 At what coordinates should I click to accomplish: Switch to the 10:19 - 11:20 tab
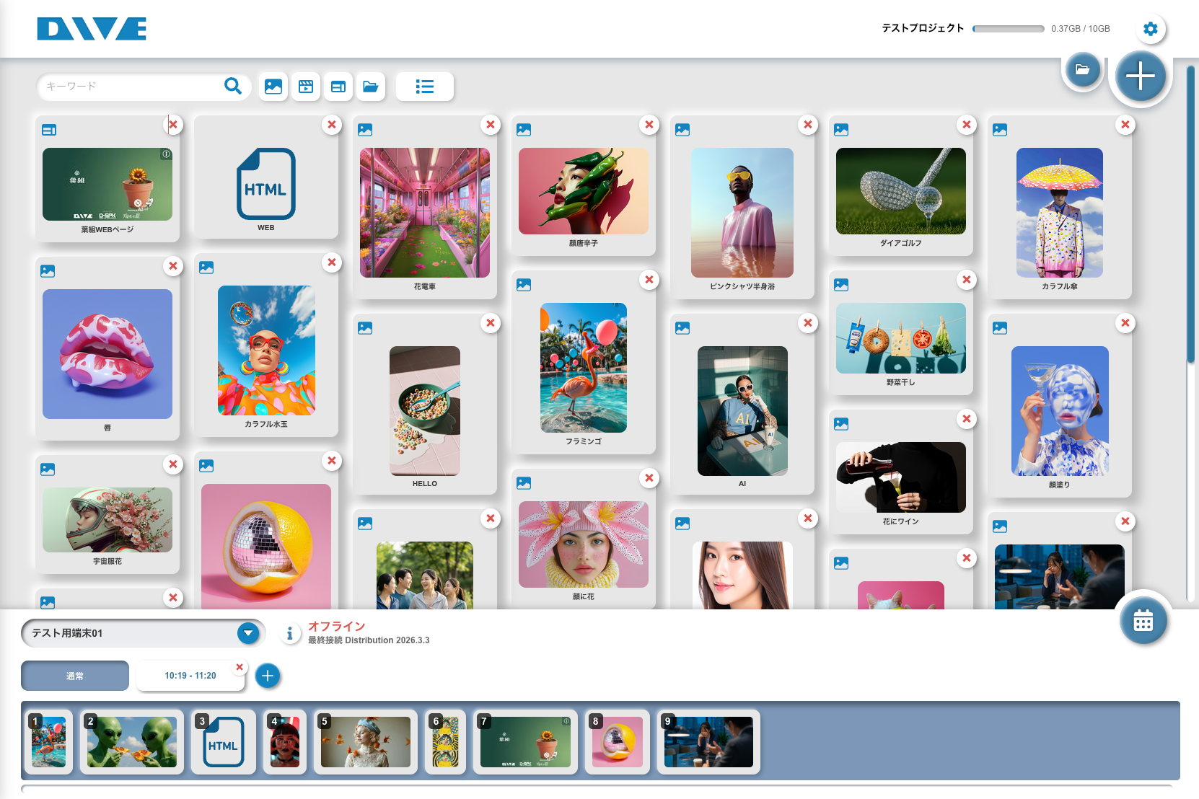pyautogui.click(x=190, y=676)
